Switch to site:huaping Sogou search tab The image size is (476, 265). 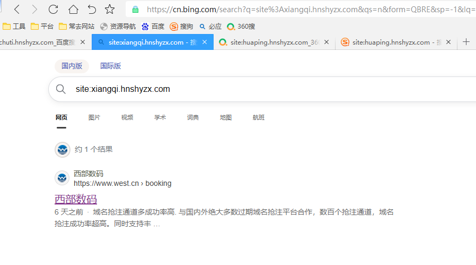point(396,42)
